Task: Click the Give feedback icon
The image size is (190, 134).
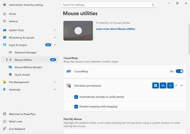Action: point(5,129)
